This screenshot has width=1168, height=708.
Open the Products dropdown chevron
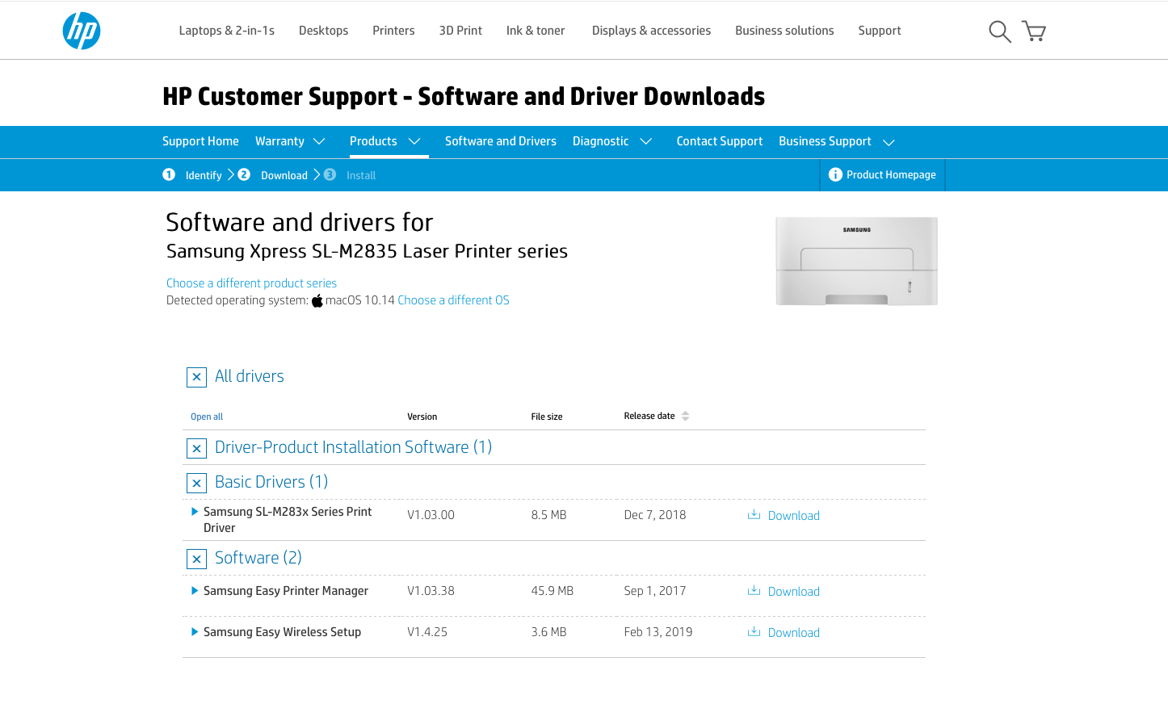pos(414,141)
